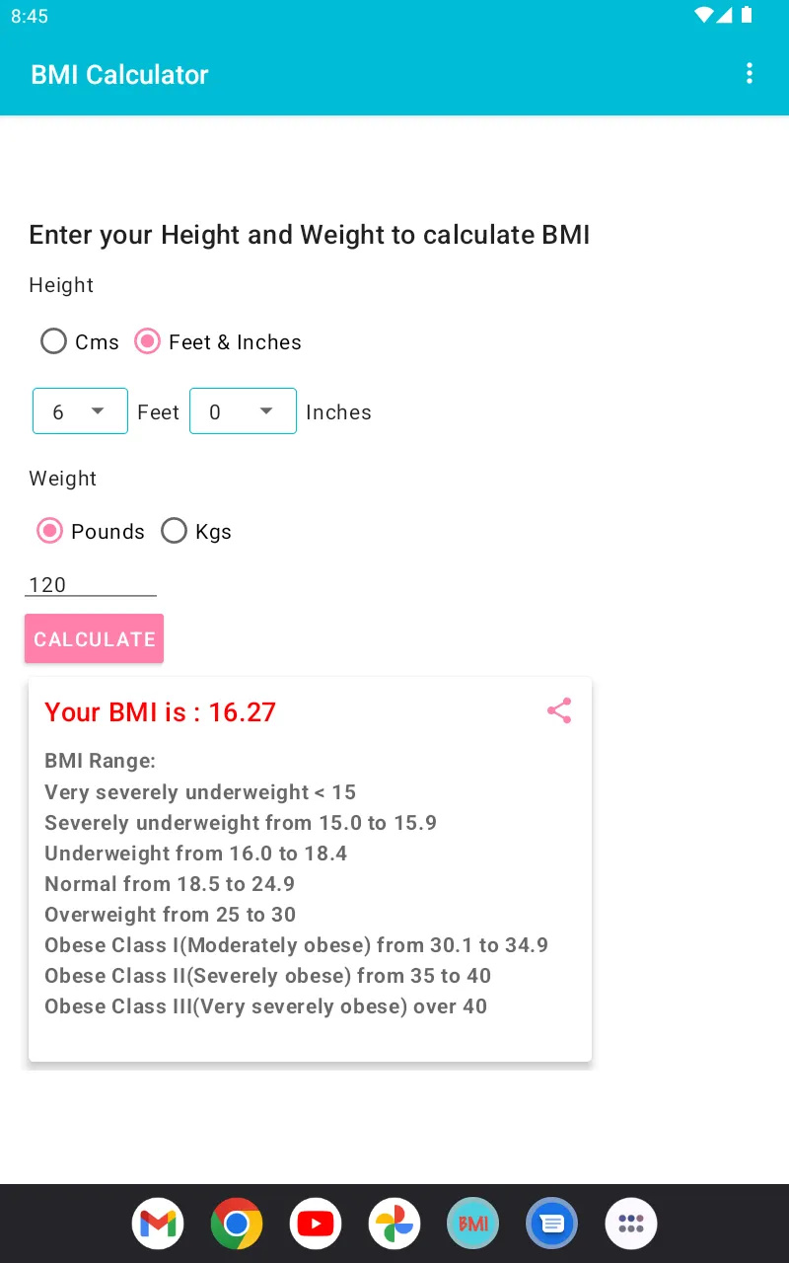The height and width of the screenshot is (1263, 789).
Task: Open YouTube from the dock
Action: tap(316, 1224)
